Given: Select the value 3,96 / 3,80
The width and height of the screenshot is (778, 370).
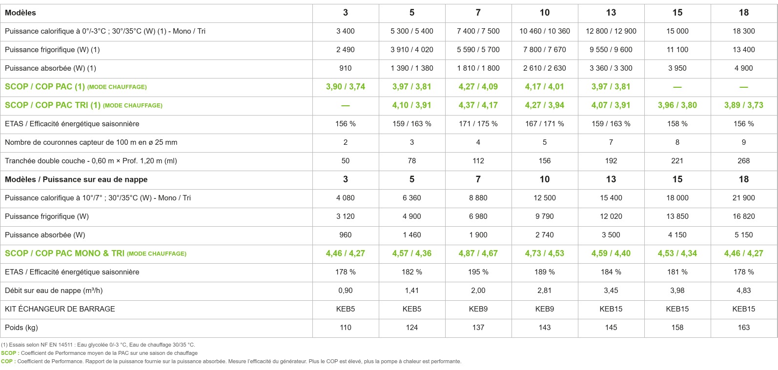Looking at the screenshot, I should pyautogui.click(x=677, y=105).
